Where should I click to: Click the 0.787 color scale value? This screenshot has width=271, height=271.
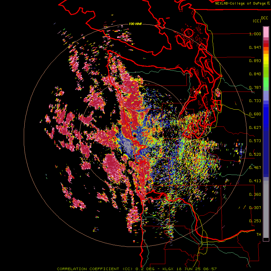(x=255, y=87)
